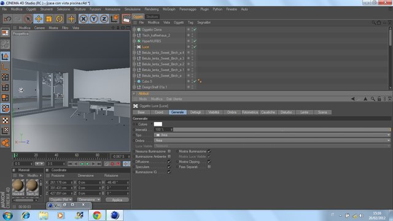Open the Ombra dropdown
The image size is (393, 221).
coord(273,141)
